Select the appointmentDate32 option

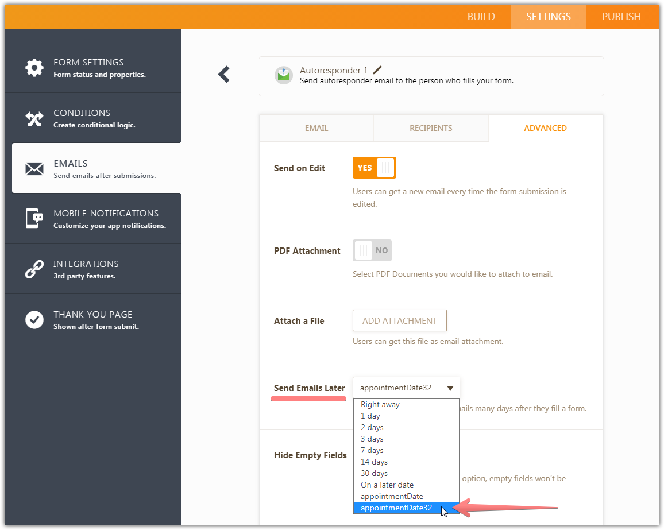(396, 508)
